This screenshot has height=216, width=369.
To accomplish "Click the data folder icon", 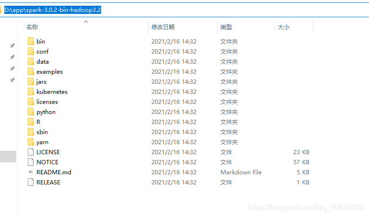I will tap(31, 61).
